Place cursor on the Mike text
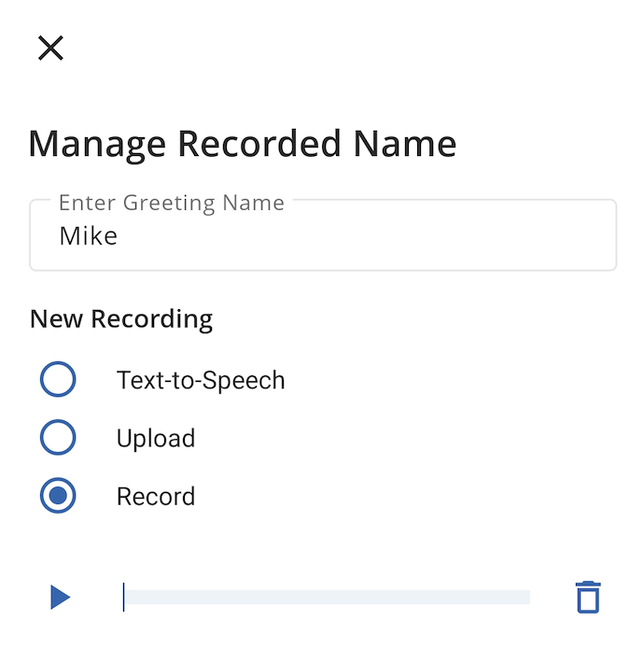644x663 pixels. (x=89, y=236)
